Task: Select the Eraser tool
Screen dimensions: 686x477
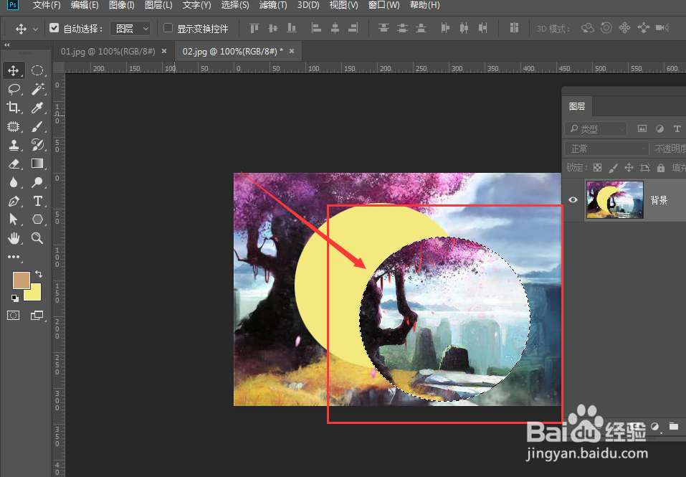Action: click(x=14, y=164)
